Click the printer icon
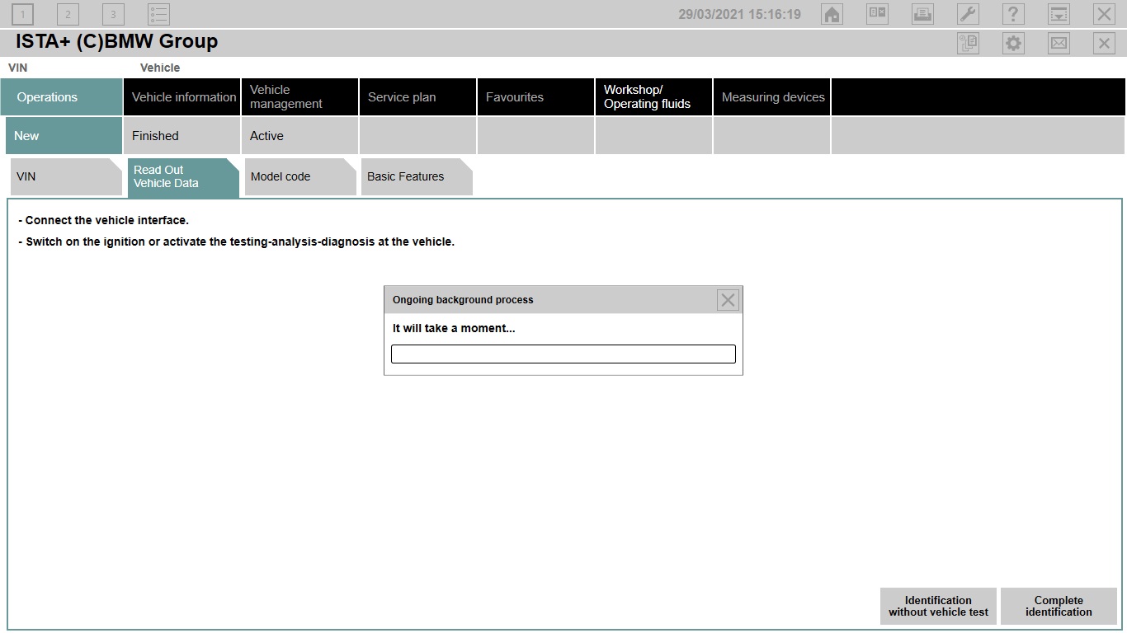This screenshot has width=1127, height=633. pyautogui.click(x=922, y=14)
